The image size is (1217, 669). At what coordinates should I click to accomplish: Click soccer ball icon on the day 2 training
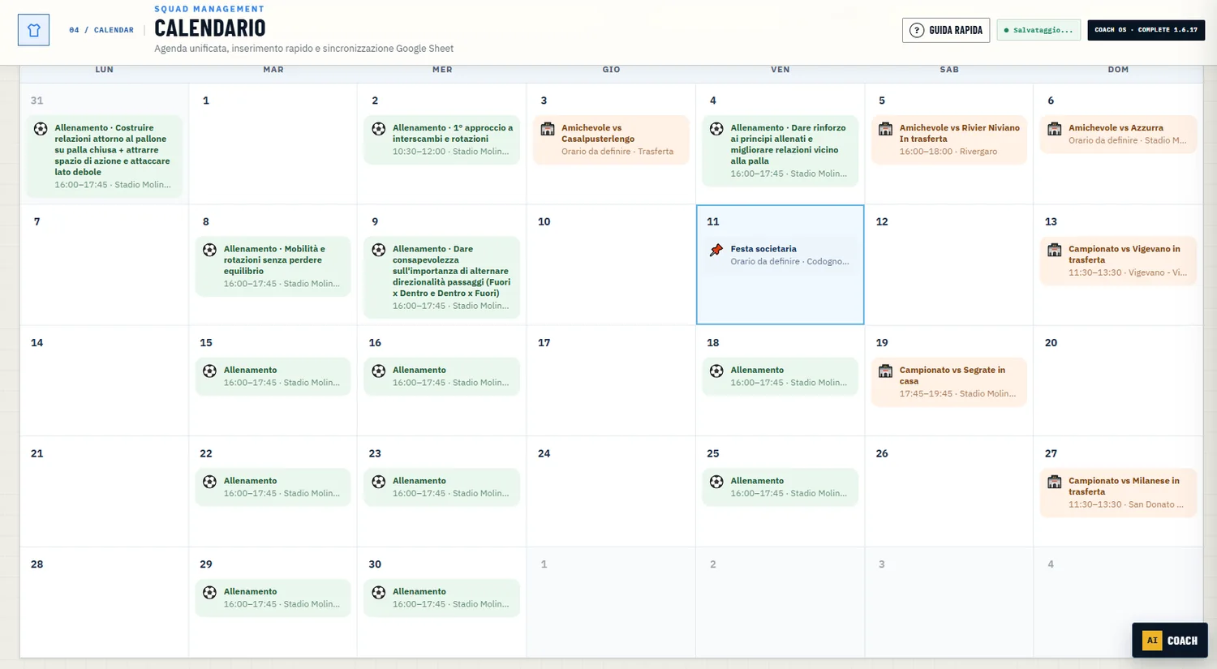click(x=379, y=129)
